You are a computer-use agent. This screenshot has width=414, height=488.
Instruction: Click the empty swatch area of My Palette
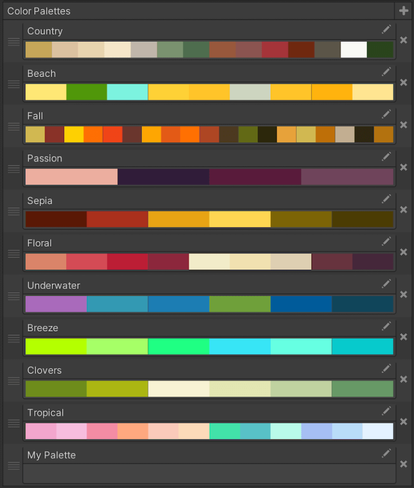pos(209,473)
